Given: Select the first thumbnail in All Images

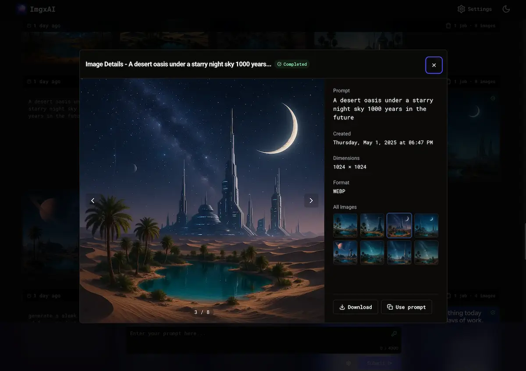Looking at the screenshot, I should (x=345, y=226).
